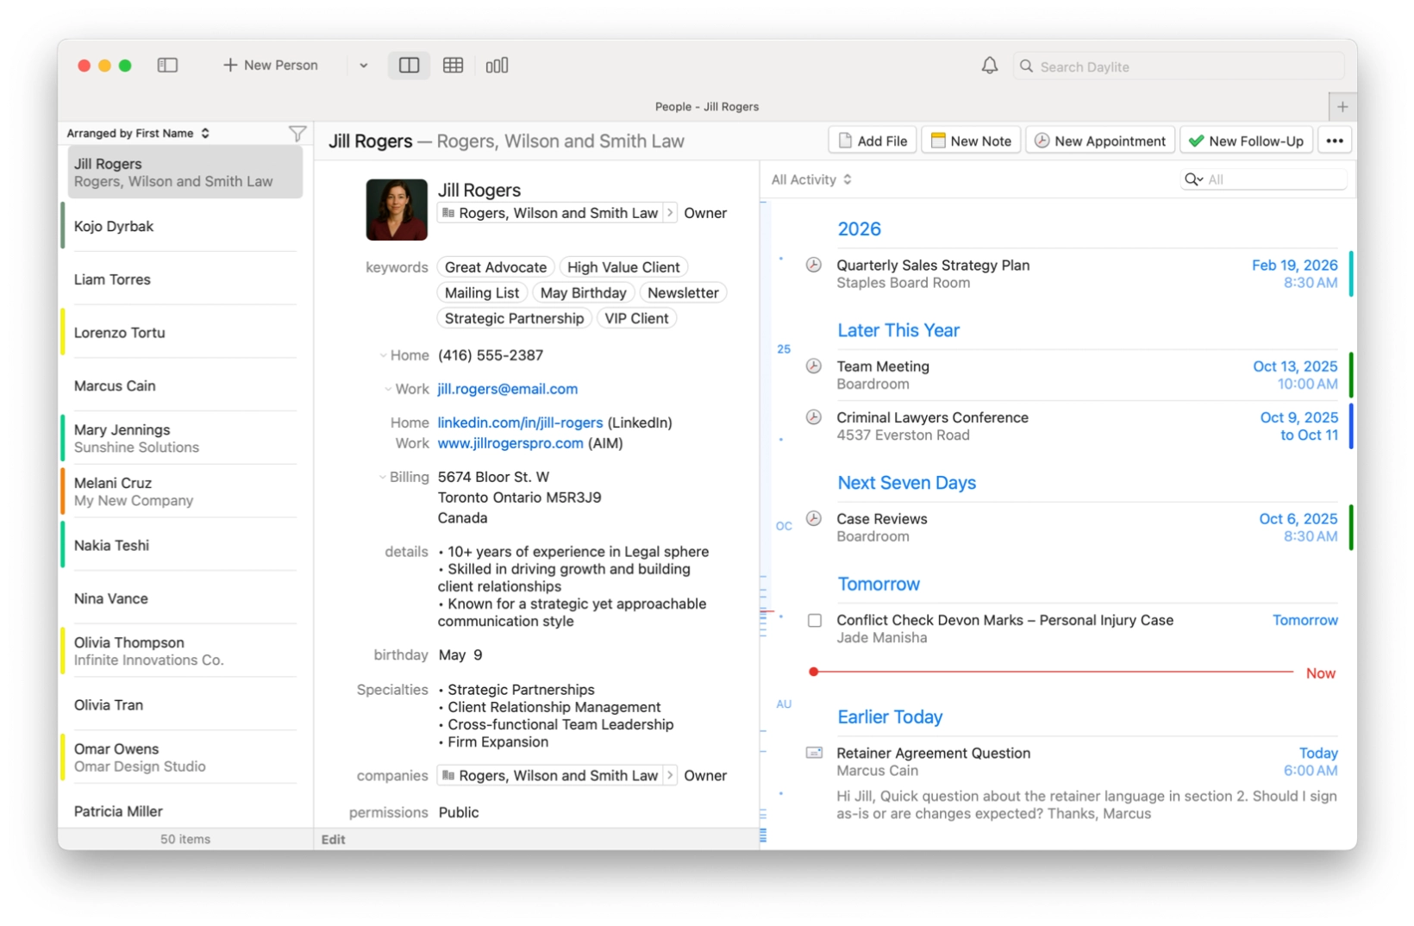Select the May Birthday keyword
1414x926 pixels.
(x=584, y=293)
